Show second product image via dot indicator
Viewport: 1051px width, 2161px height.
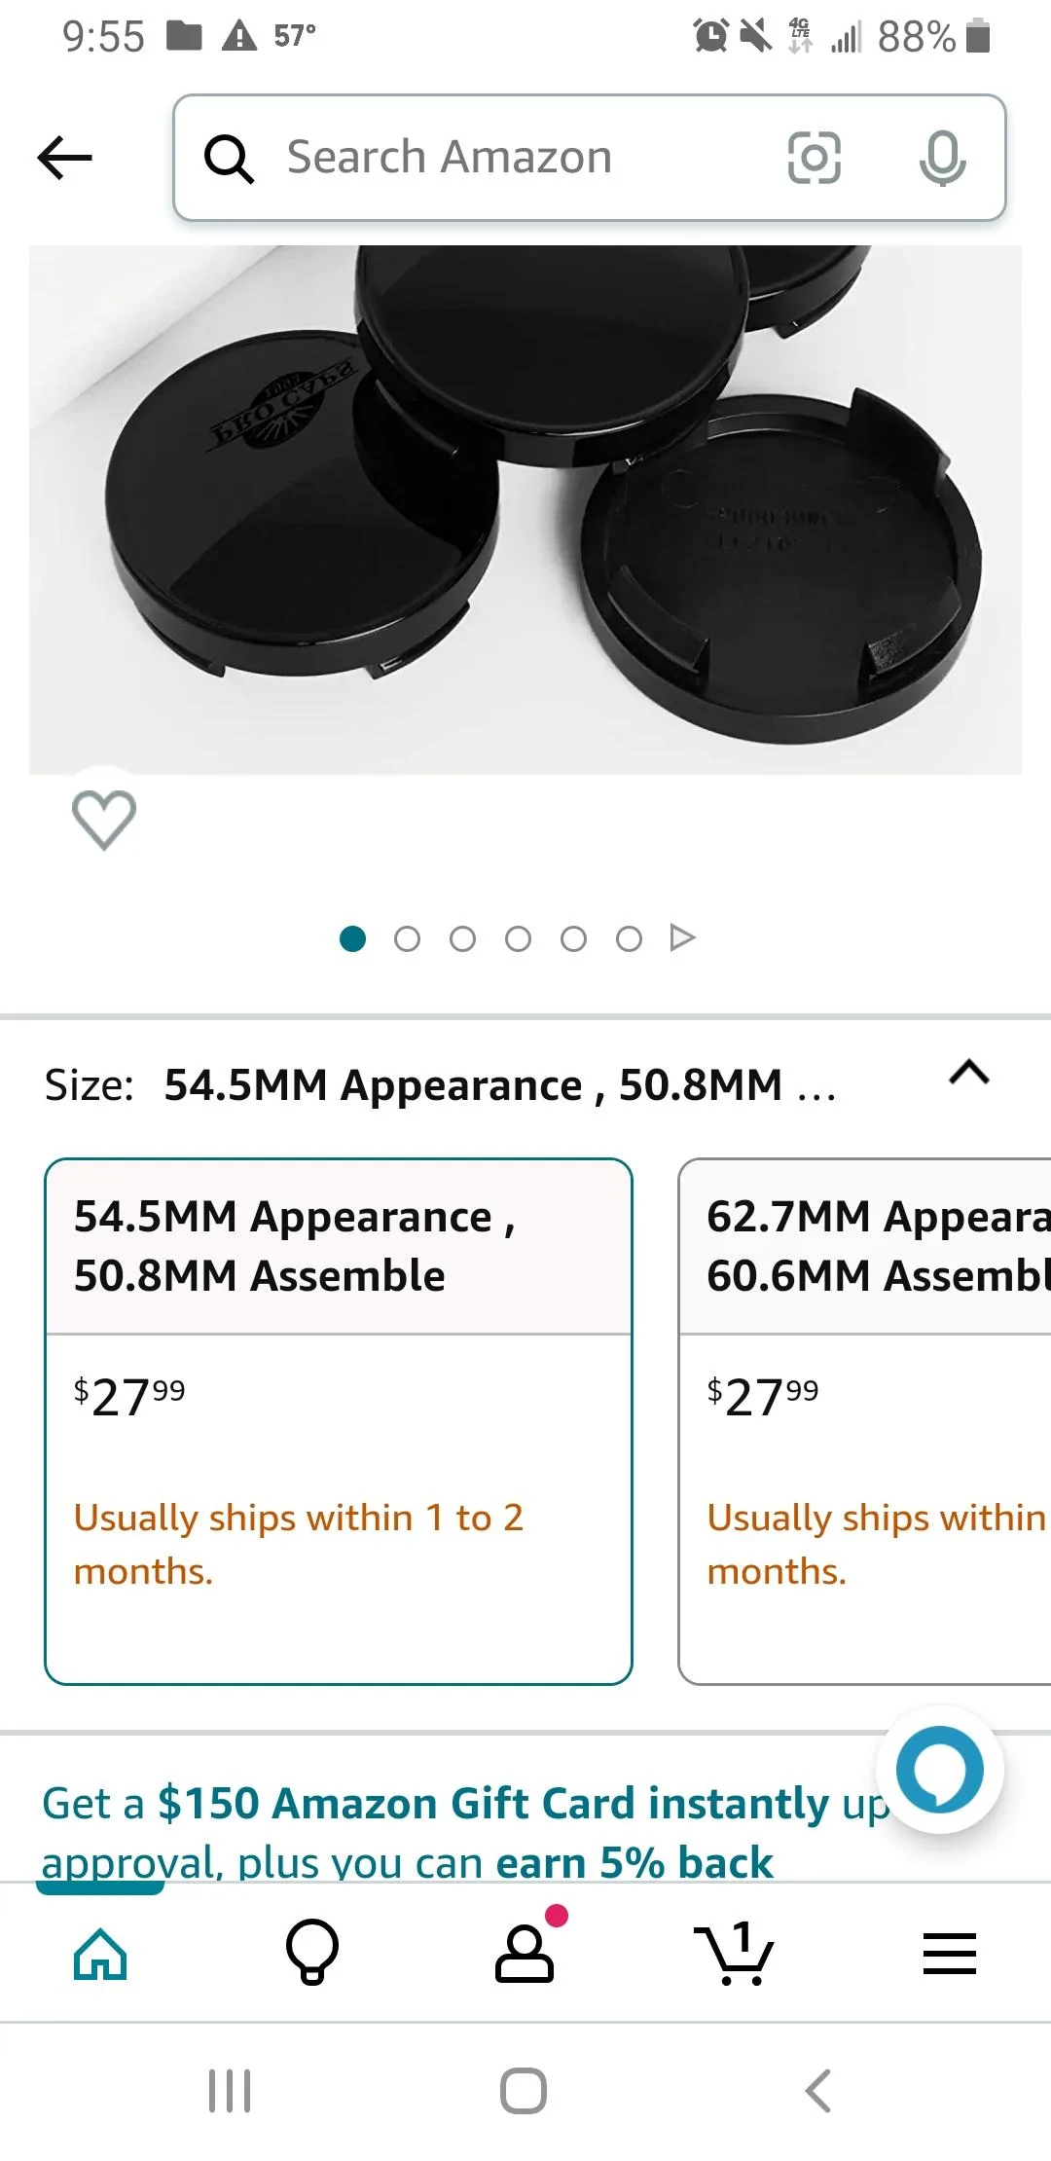(x=407, y=938)
